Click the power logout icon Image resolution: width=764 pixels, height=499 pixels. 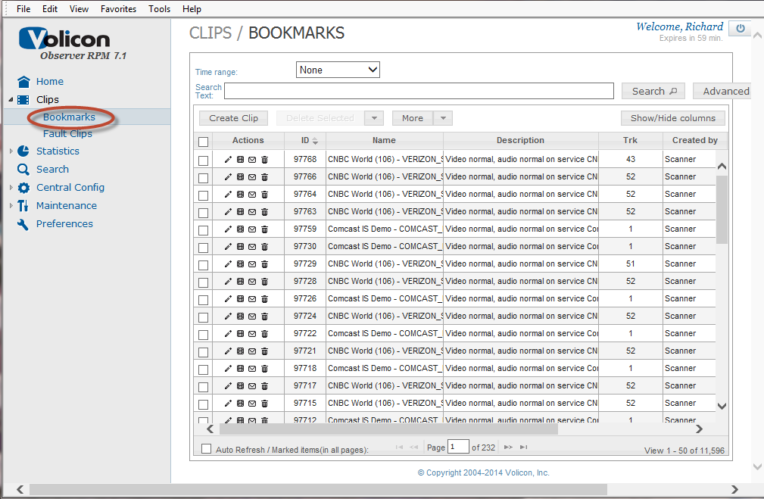point(740,28)
